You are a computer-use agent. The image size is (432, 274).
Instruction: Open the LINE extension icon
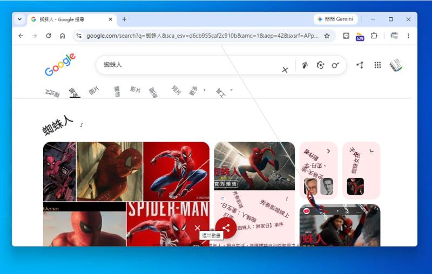(346, 36)
